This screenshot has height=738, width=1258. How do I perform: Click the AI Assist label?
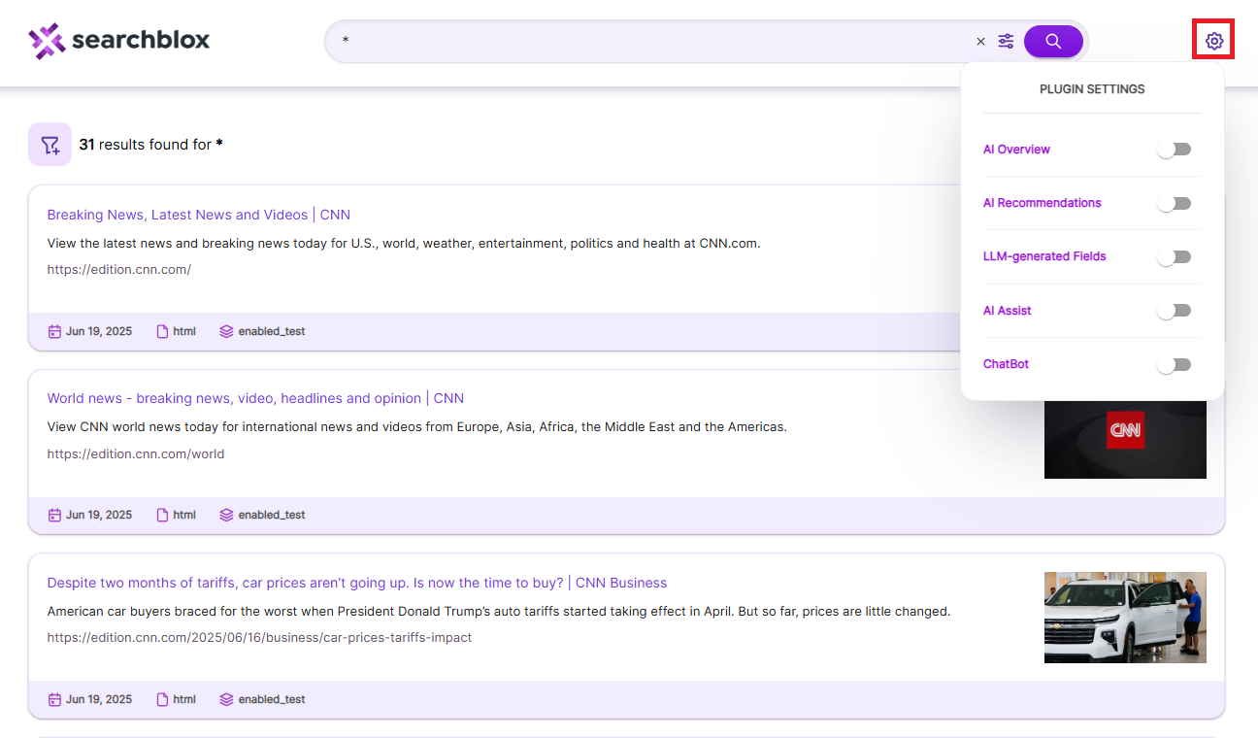1008,311
